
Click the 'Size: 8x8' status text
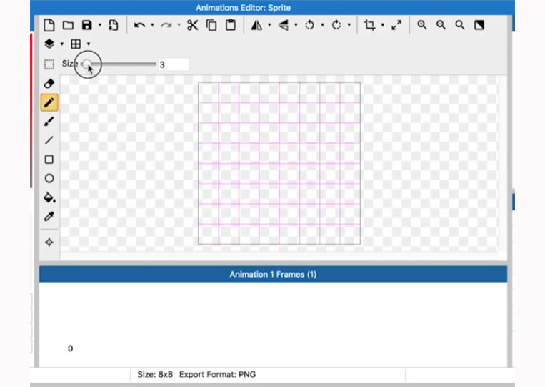click(155, 374)
